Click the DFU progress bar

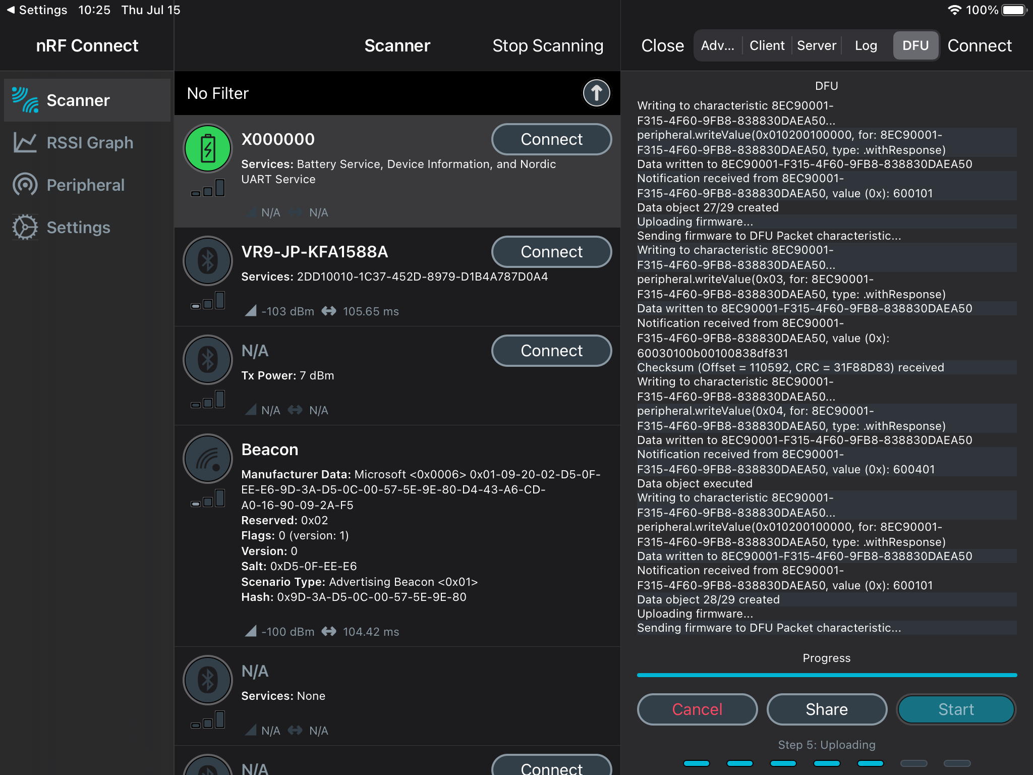pos(826,675)
